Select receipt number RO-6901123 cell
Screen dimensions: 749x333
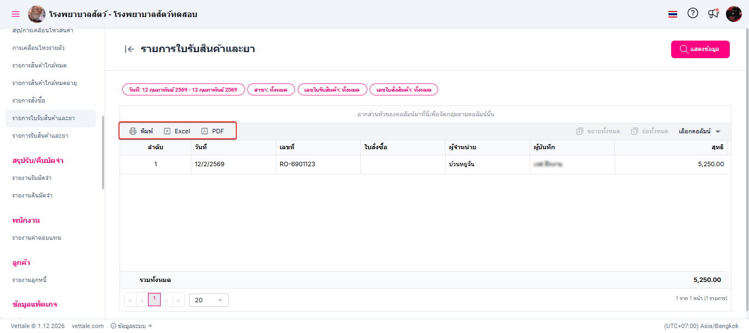[x=318, y=164]
